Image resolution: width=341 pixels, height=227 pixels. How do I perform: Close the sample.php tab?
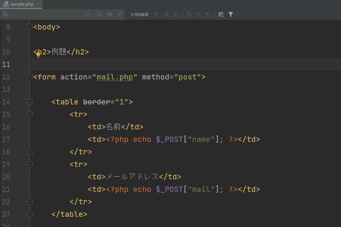tap(38, 4)
